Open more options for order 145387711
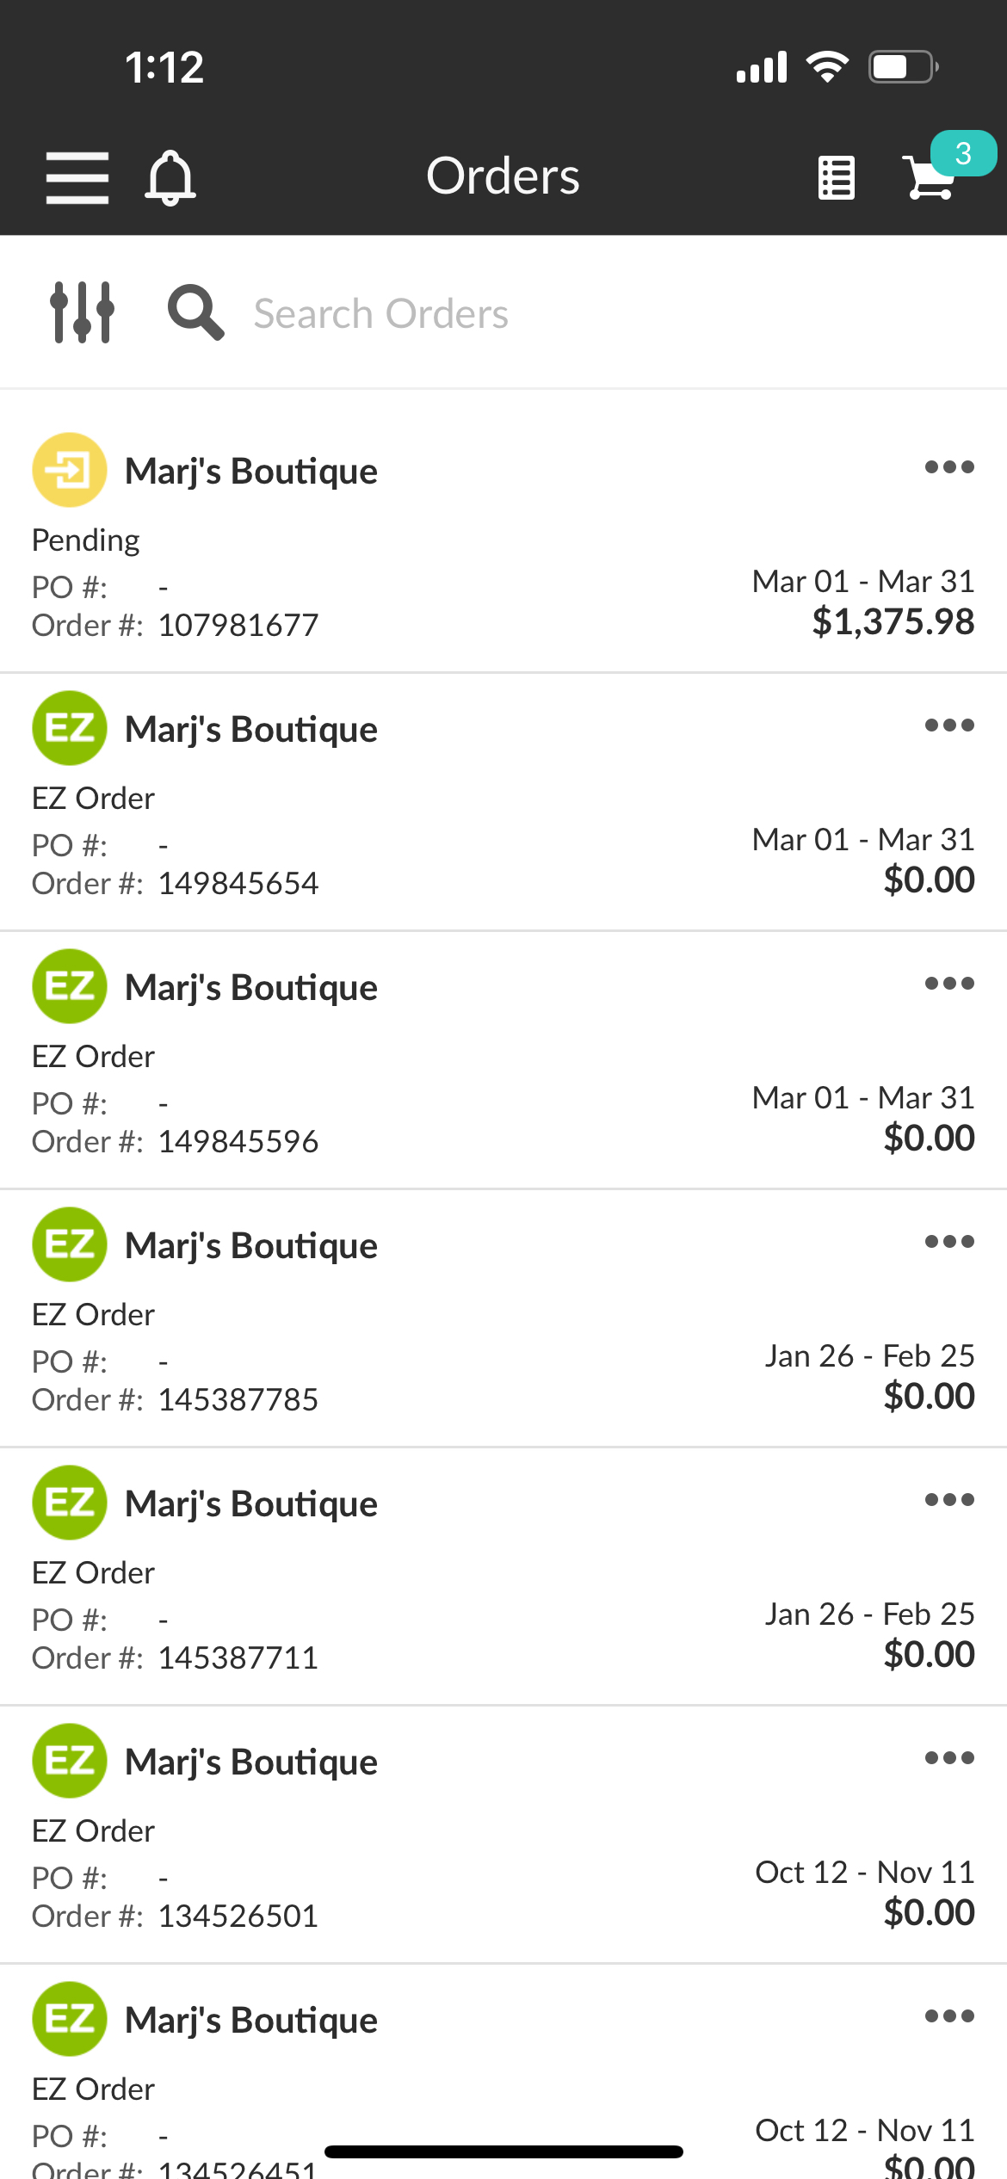The width and height of the screenshot is (1007, 2179). 949,1500
